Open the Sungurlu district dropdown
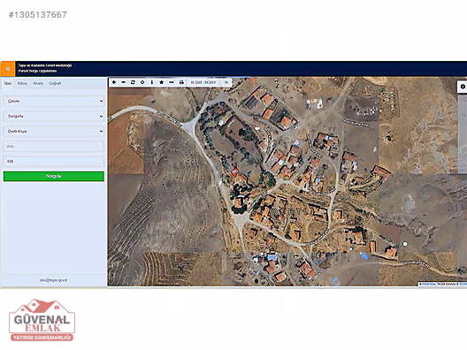Screen dimensions: 467x350 pos(54,116)
